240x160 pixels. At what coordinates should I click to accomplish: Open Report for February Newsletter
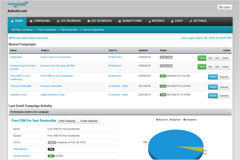pos(213,87)
